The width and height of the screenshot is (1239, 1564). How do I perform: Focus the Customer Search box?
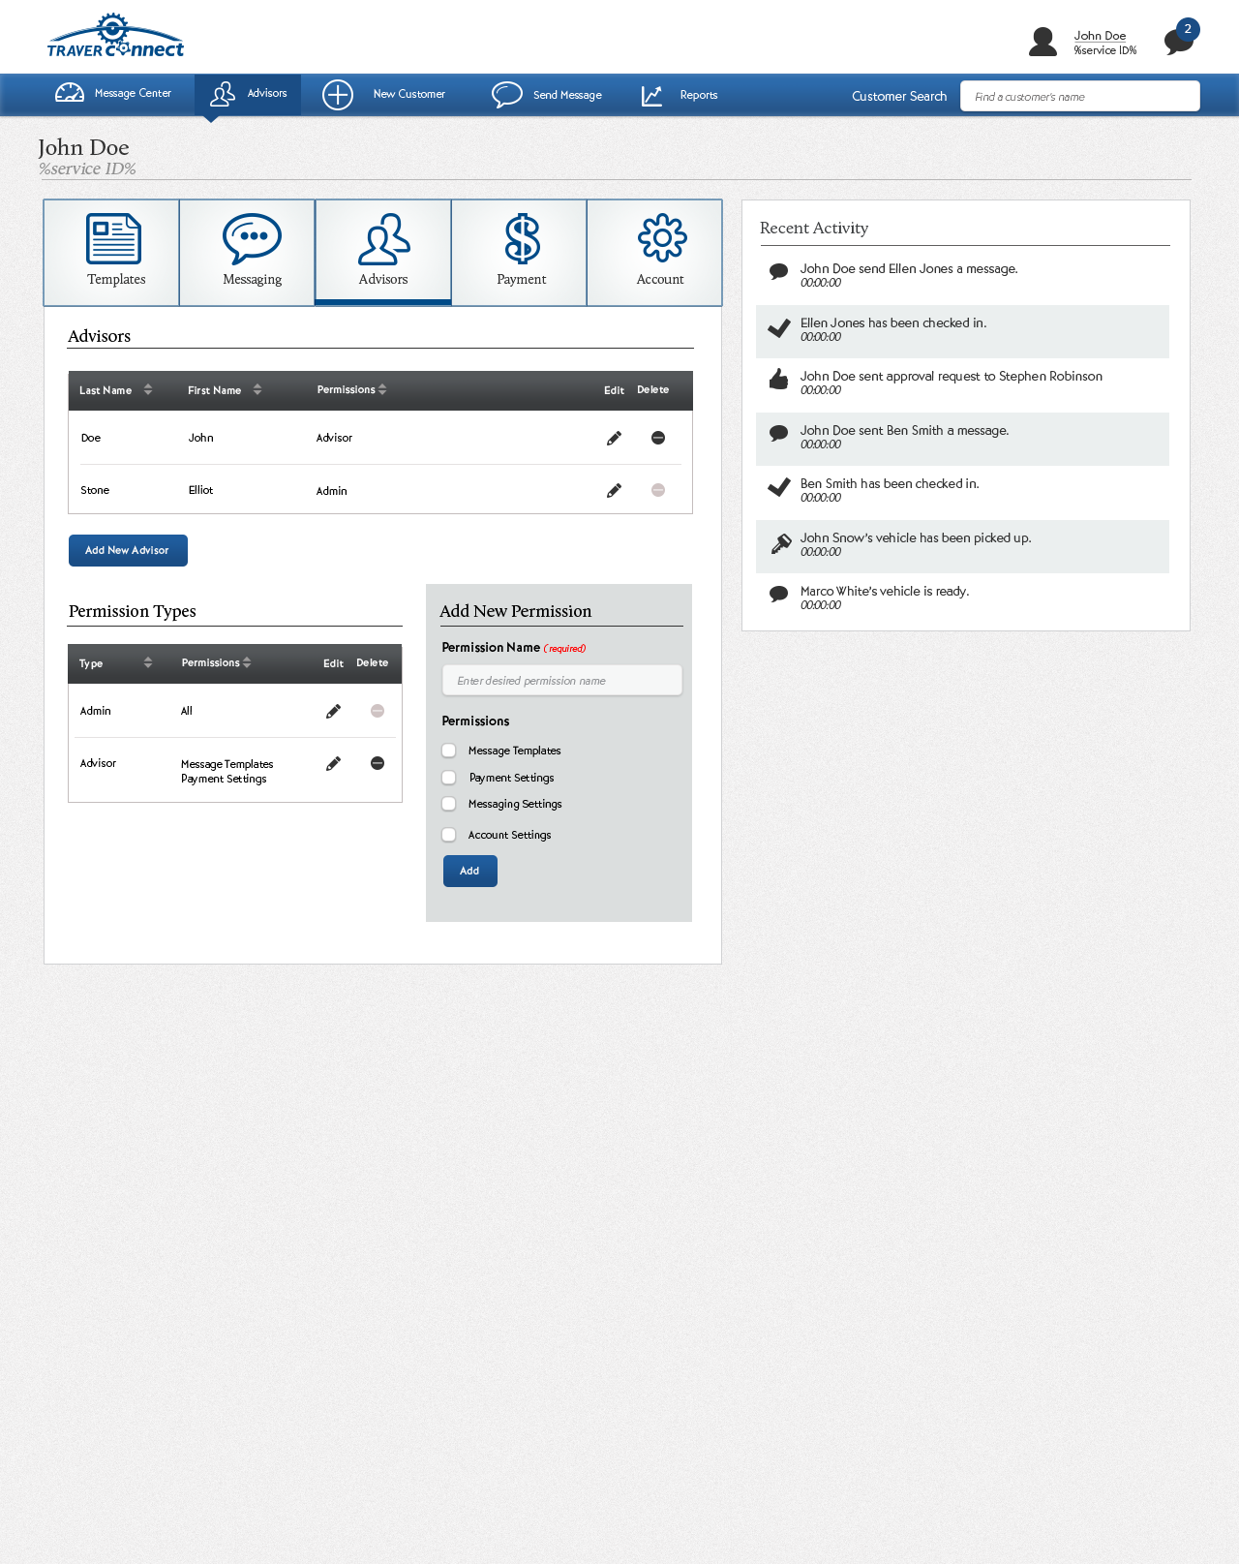[x=1079, y=96]
